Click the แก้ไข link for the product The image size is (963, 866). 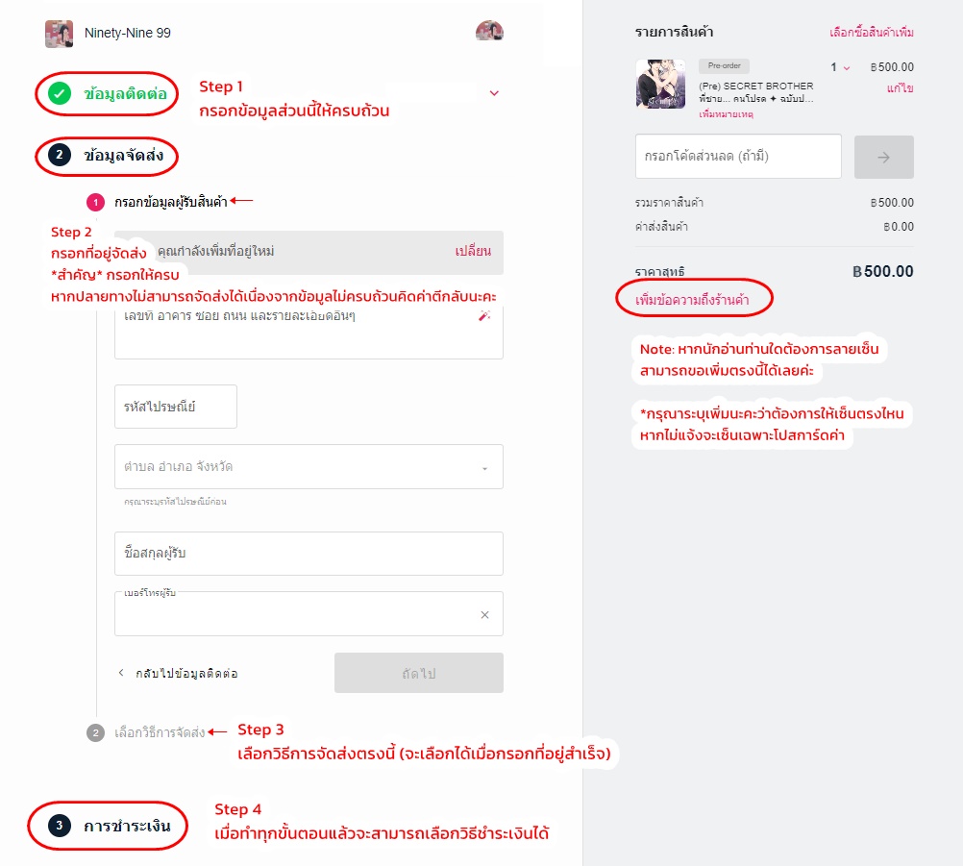(900, 88)
